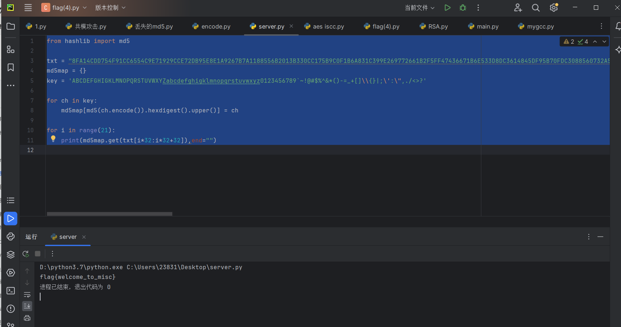This screenshot has width=621, height=327.
Task: Open the Git tool window icon
Action: coord(10,324)
